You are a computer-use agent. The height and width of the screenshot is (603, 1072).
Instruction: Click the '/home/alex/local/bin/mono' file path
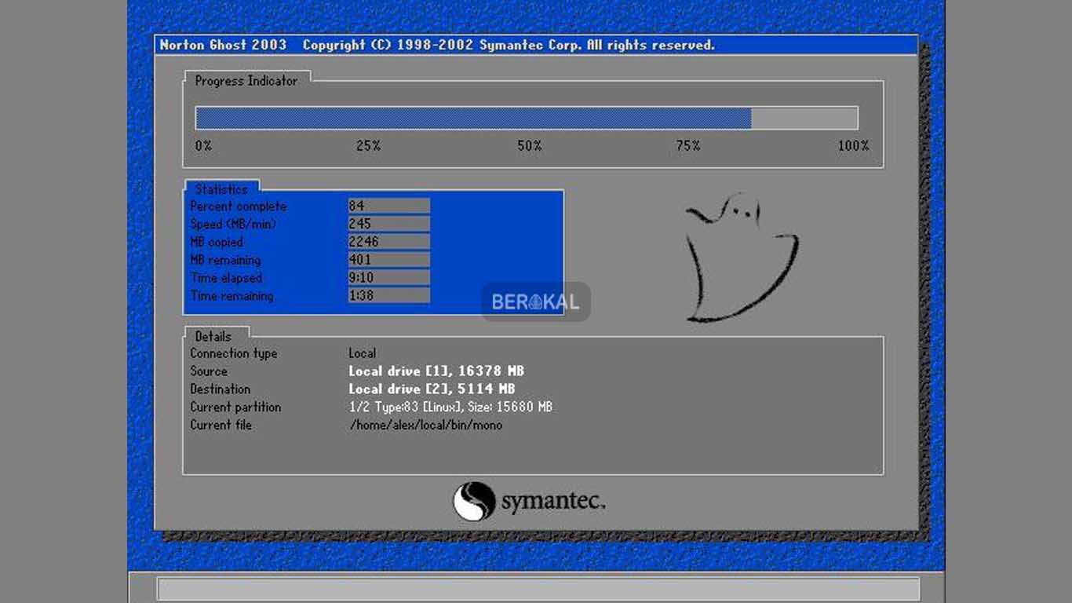pos(425,426)
